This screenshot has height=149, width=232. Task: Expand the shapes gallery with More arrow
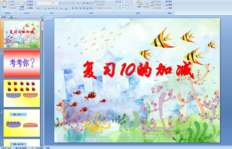[135, 8]
